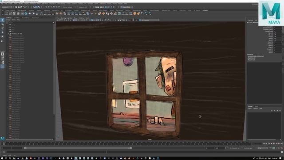Select the Anim tab in Layer Editor
This screenshot has width=284, height=160.
click(x=256, y=106)
